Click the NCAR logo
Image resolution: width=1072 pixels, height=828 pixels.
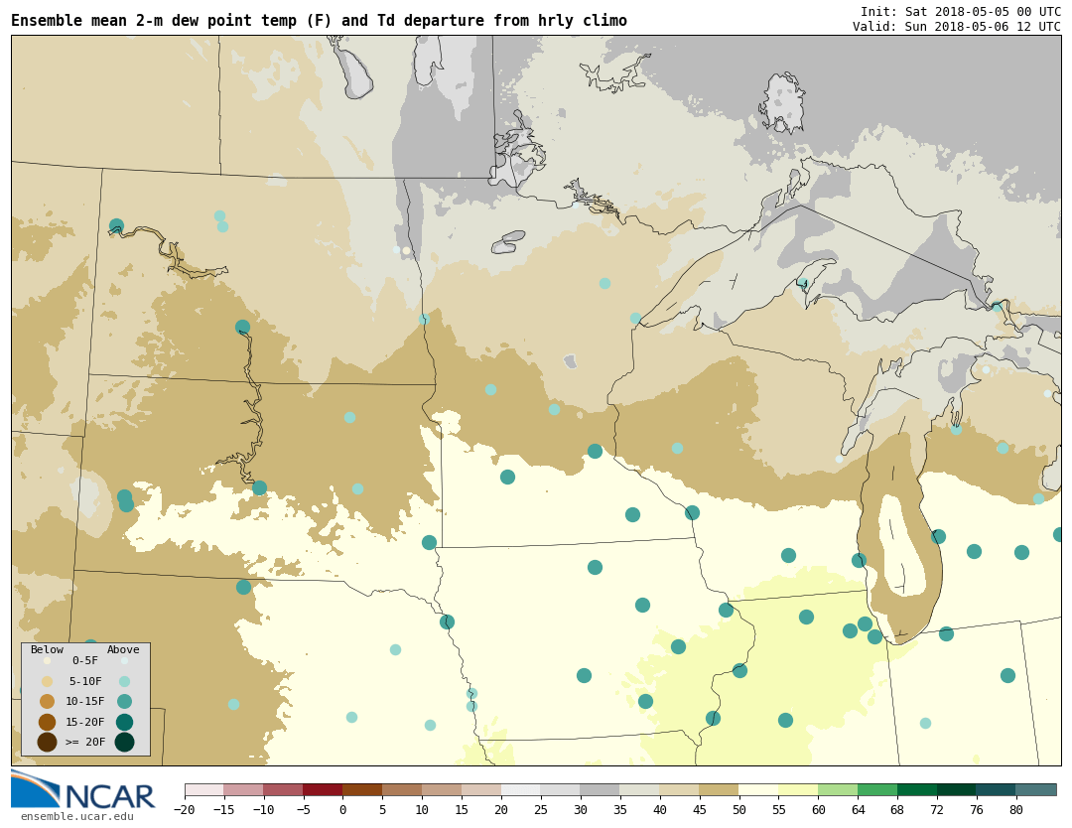point(83,791)
